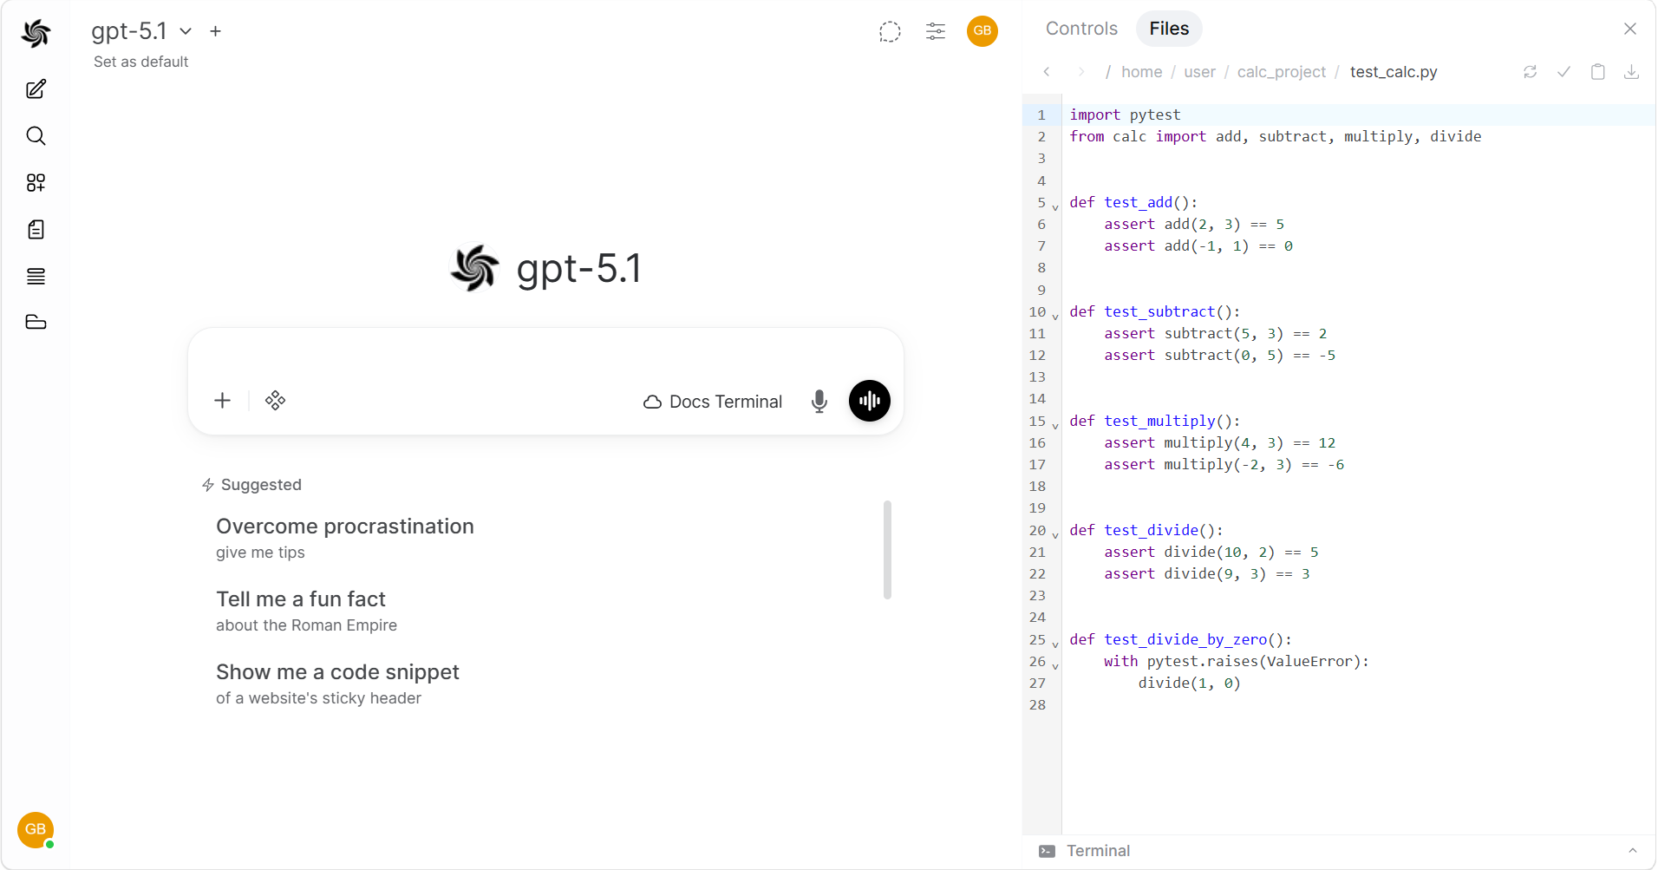Collapse test_divide_by_zero fold arrow on line 25
Image resolution: width=1658 pixels, height=870 pixels.
pyautogui.click(x=1055, y=644)
